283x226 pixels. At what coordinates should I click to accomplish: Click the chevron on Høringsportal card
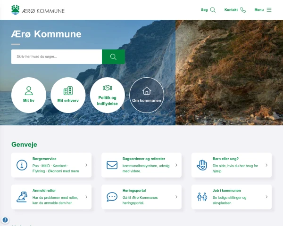[176, 197]
